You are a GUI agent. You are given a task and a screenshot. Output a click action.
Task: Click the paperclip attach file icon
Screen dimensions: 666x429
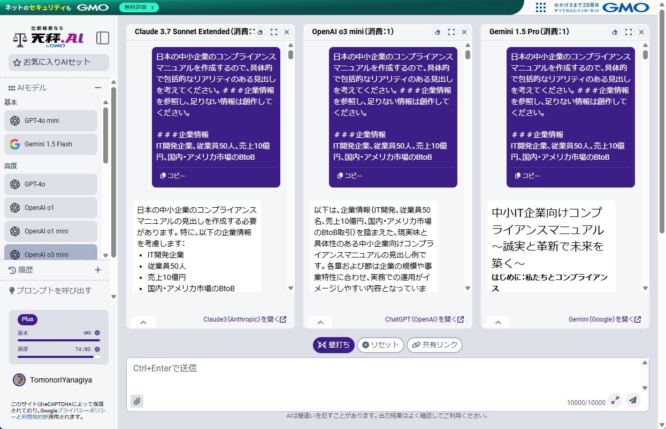pos(137,401)
